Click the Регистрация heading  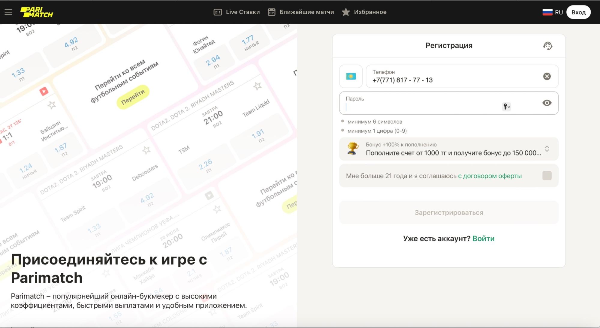click(x=449, y=46)
